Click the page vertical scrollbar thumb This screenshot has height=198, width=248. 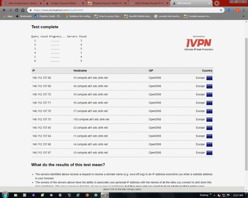point(246,104)
